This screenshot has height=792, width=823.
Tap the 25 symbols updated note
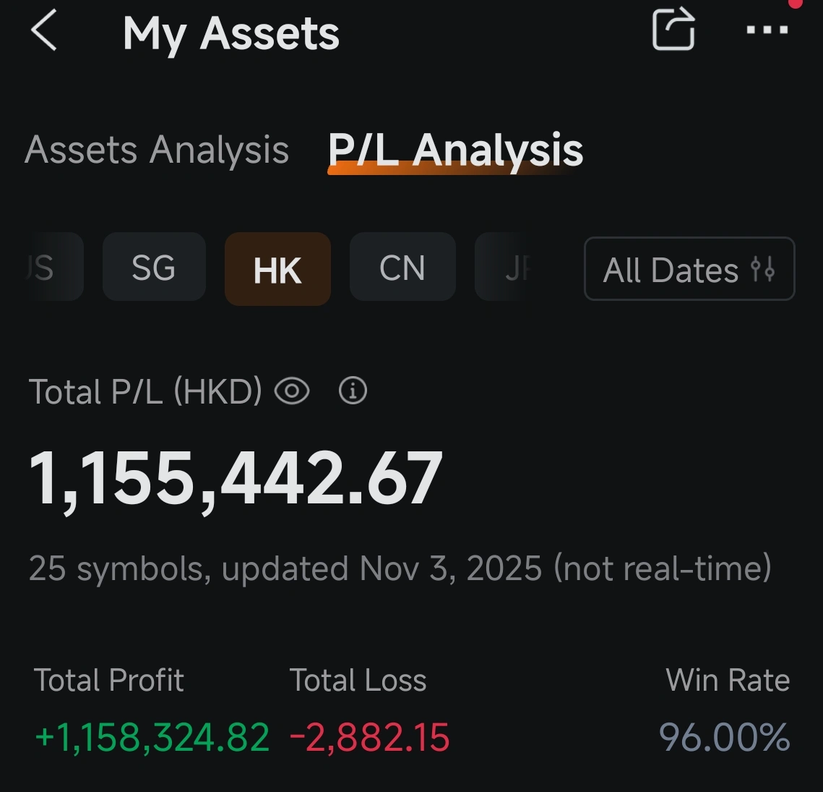coord(400,568)
